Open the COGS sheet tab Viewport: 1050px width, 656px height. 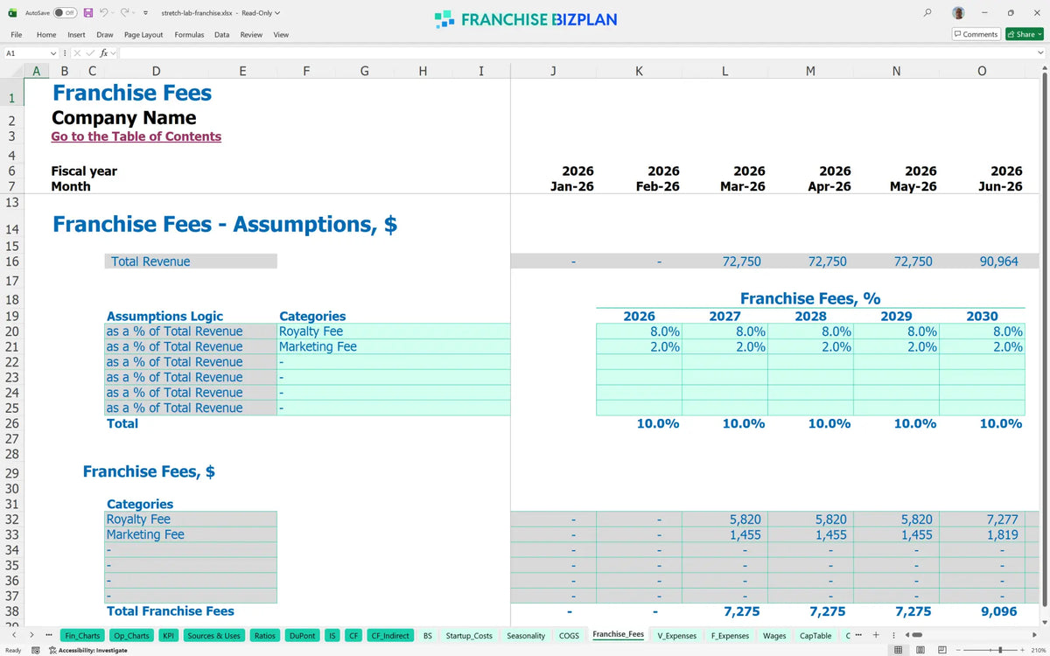pyautogui.click(x=569, y=636)
